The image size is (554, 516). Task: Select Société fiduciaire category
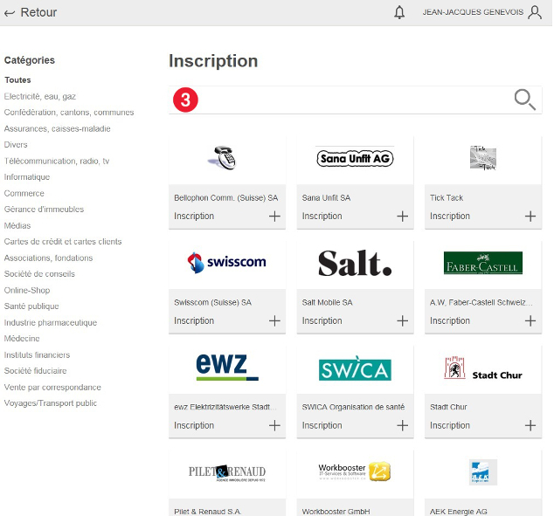click(x=35, y=370)
